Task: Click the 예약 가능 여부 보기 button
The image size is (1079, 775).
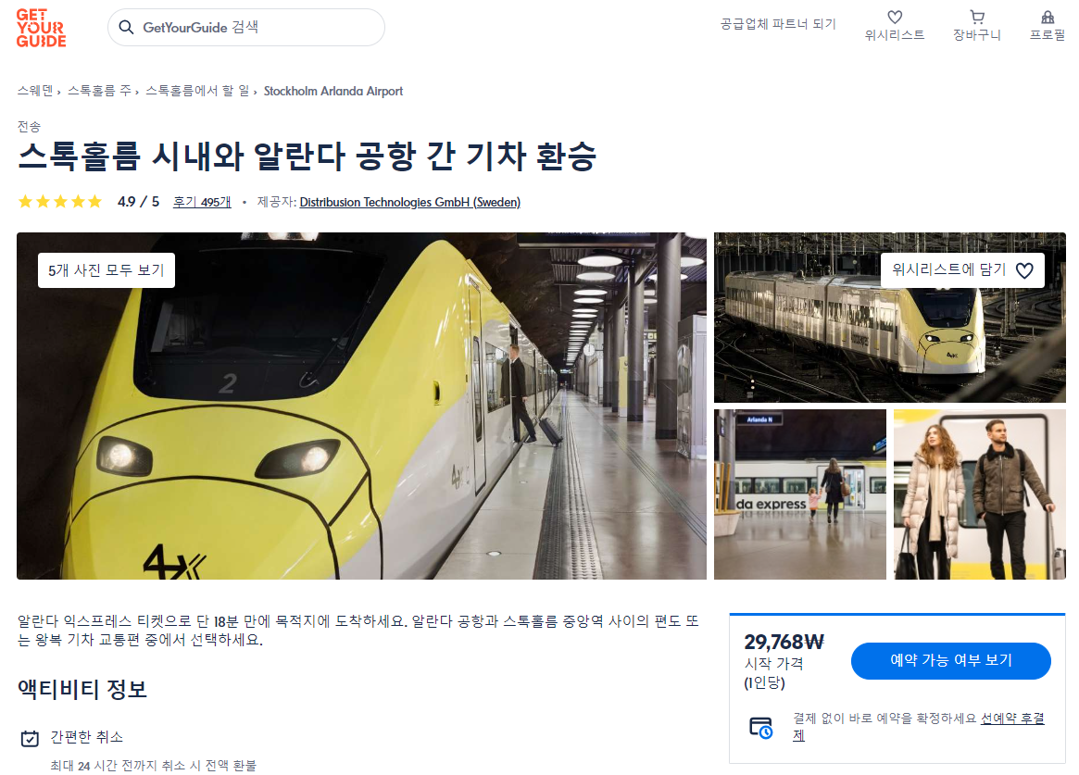Action: click(951, 660)
